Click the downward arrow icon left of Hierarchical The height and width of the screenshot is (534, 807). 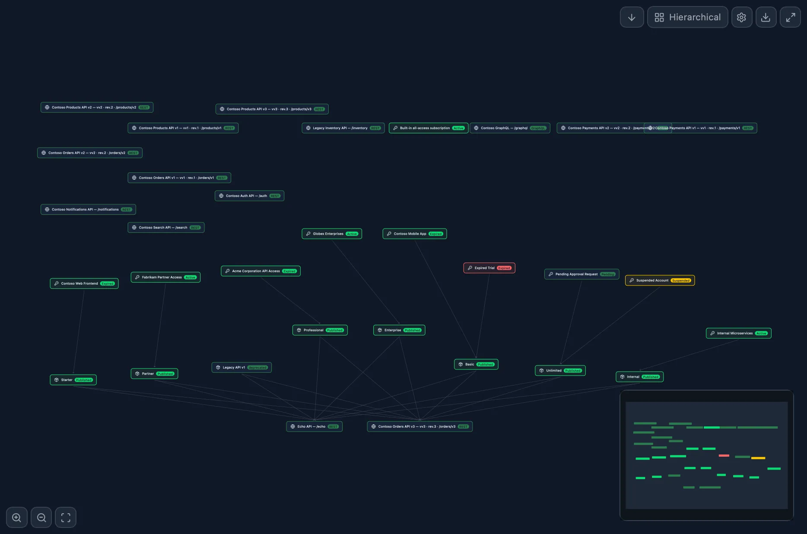tap(632, 17)
